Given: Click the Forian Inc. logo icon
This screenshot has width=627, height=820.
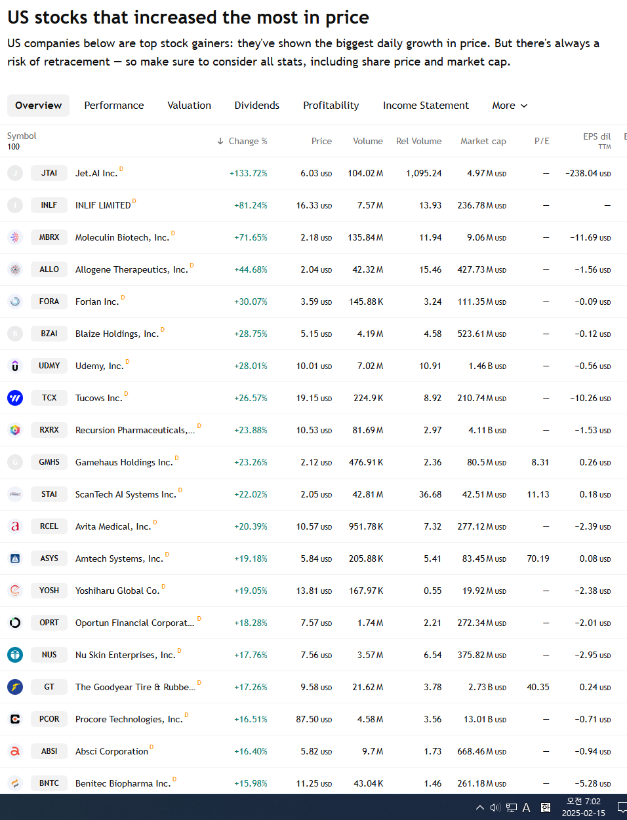Looking at the screenshot, I should (x=15, y=302).
